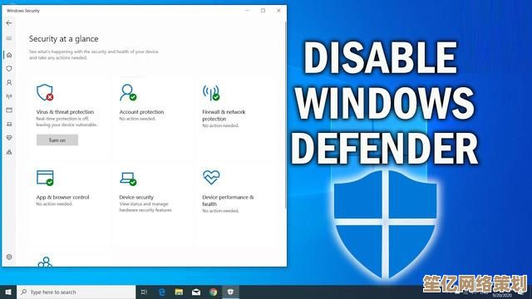Screen dimensions: 532x299
Task: Click the Firewall & network protection tile icon
Action: tap(211, 92)
